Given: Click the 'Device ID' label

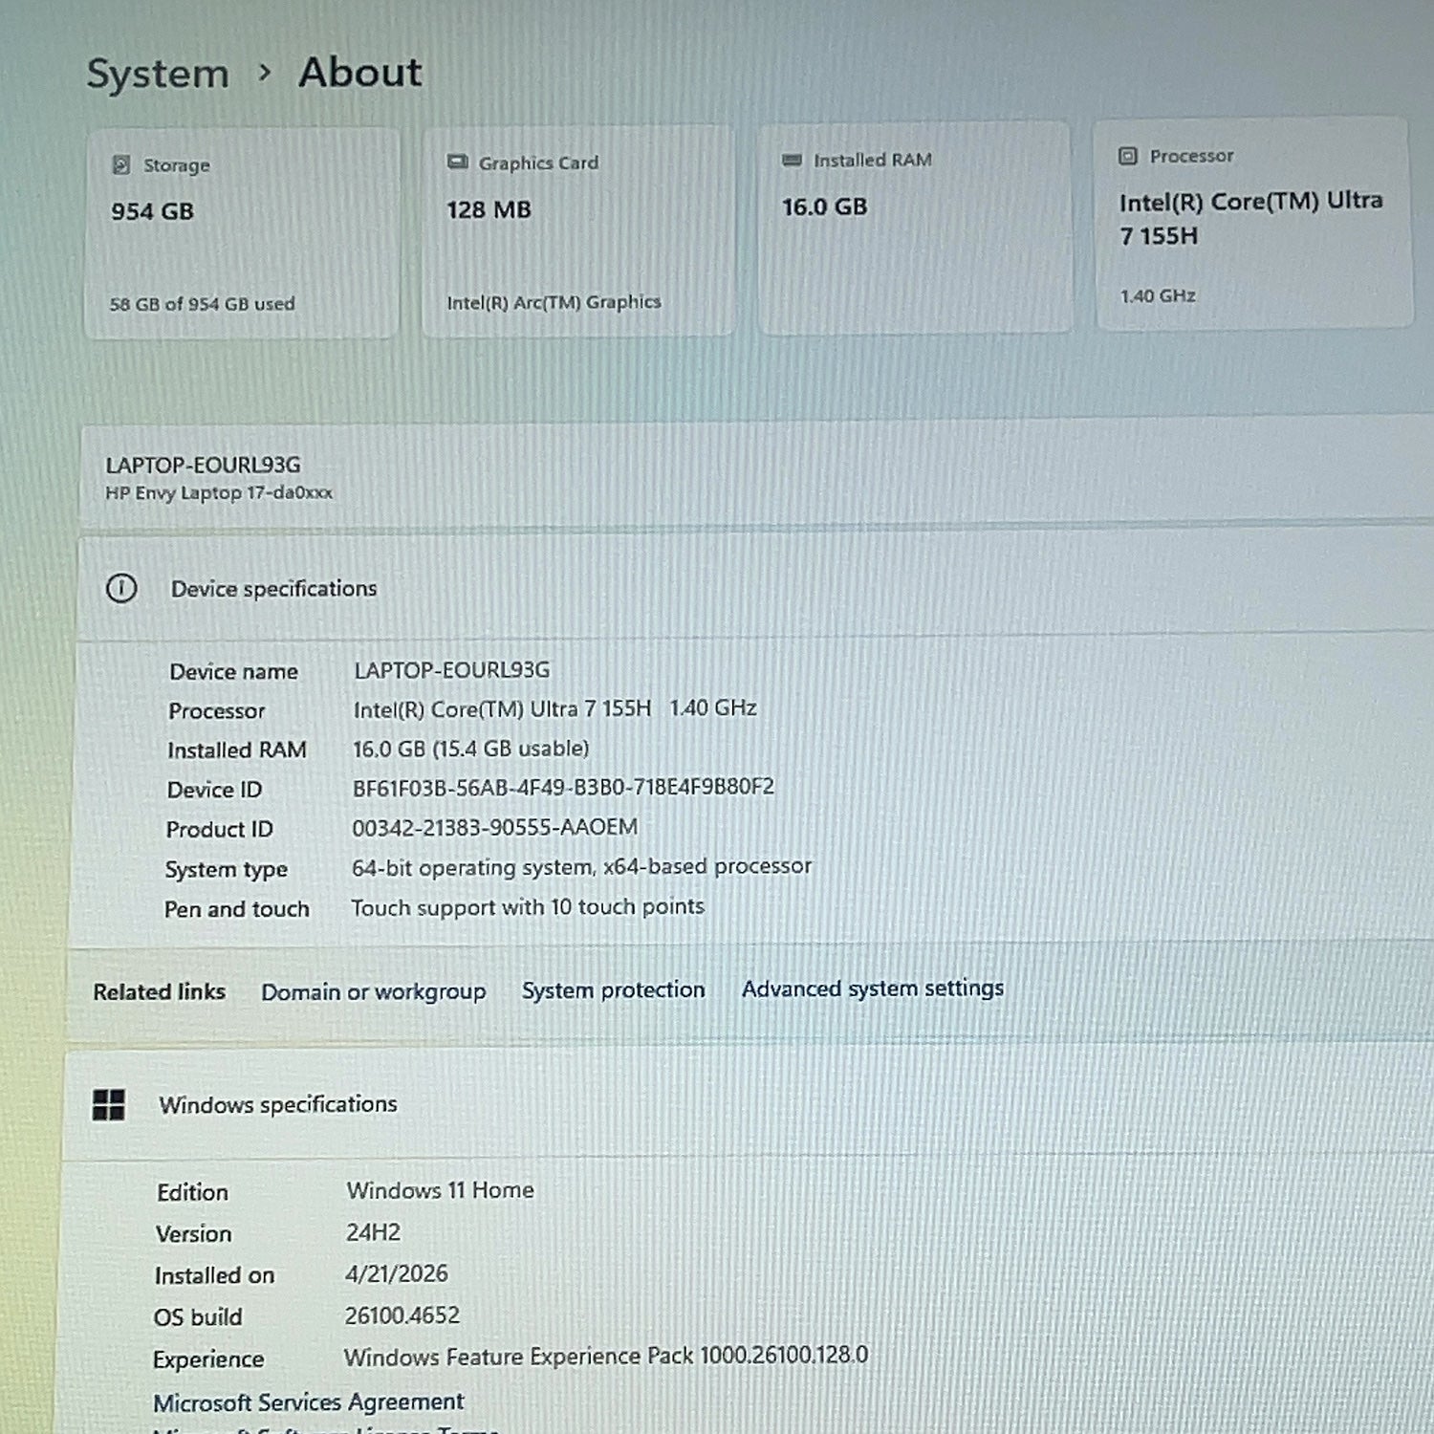Looking at the screenshot, I should coord(214,790).
